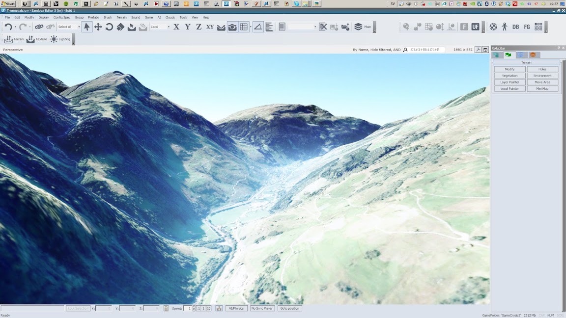Lock movement to the X axis
566x318 pixels.
tap(176, 26)
